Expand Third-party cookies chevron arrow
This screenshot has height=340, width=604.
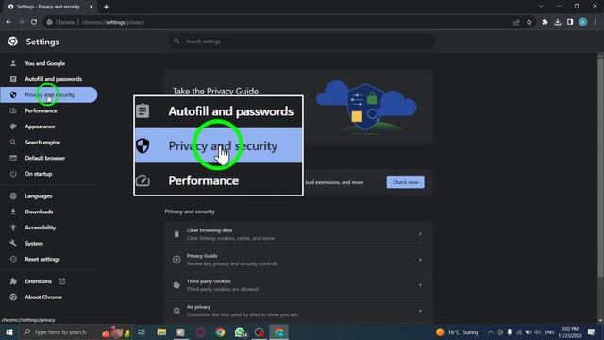pos(420,285)
